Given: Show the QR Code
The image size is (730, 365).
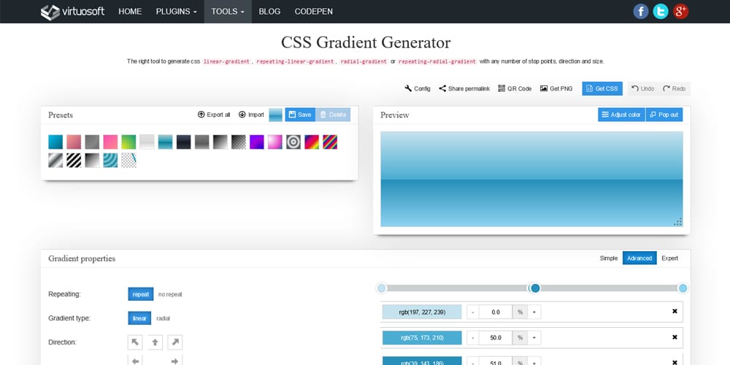Looking at the screenshot, I should tap(515, 88).
